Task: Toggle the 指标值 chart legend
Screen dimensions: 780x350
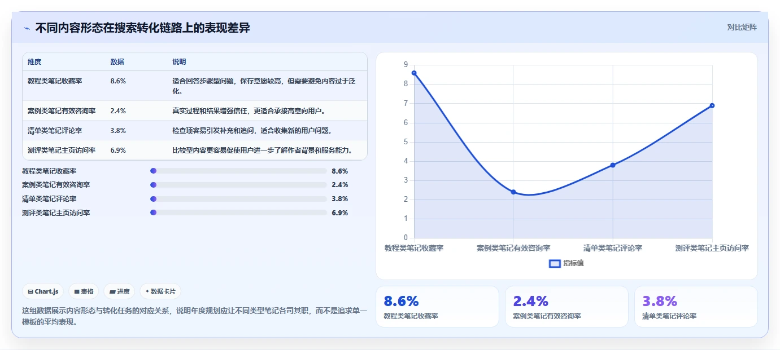Action: tap(567, 263)
